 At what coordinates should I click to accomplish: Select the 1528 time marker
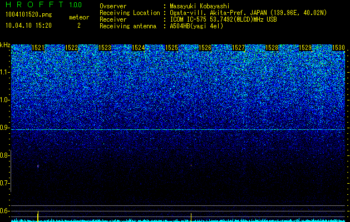272,48
